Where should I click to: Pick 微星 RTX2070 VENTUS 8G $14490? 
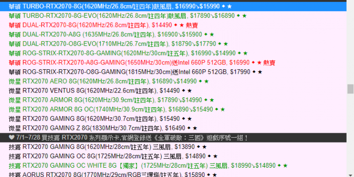coord(173,91)
